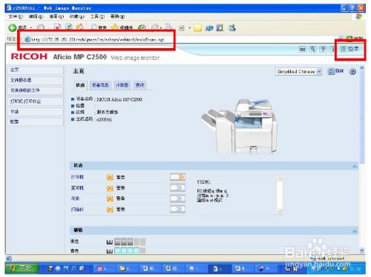
Task: Click the copier row details arrow button
Action: [x=177, y=187]
